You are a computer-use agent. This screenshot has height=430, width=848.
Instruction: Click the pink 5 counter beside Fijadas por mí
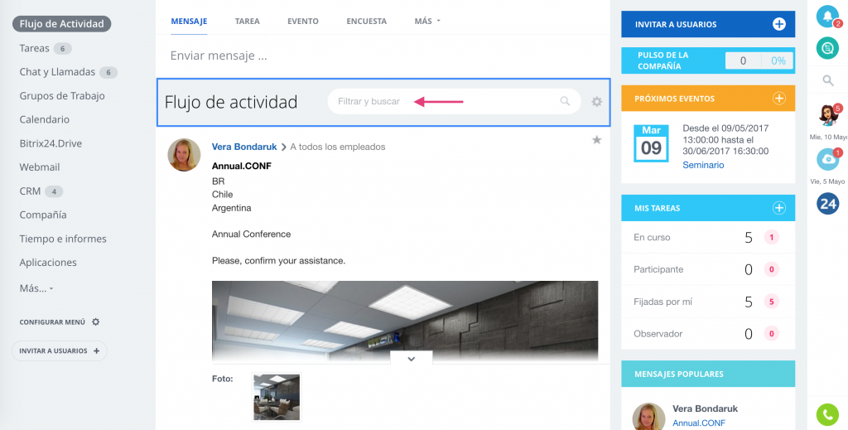tap(771, 302)
